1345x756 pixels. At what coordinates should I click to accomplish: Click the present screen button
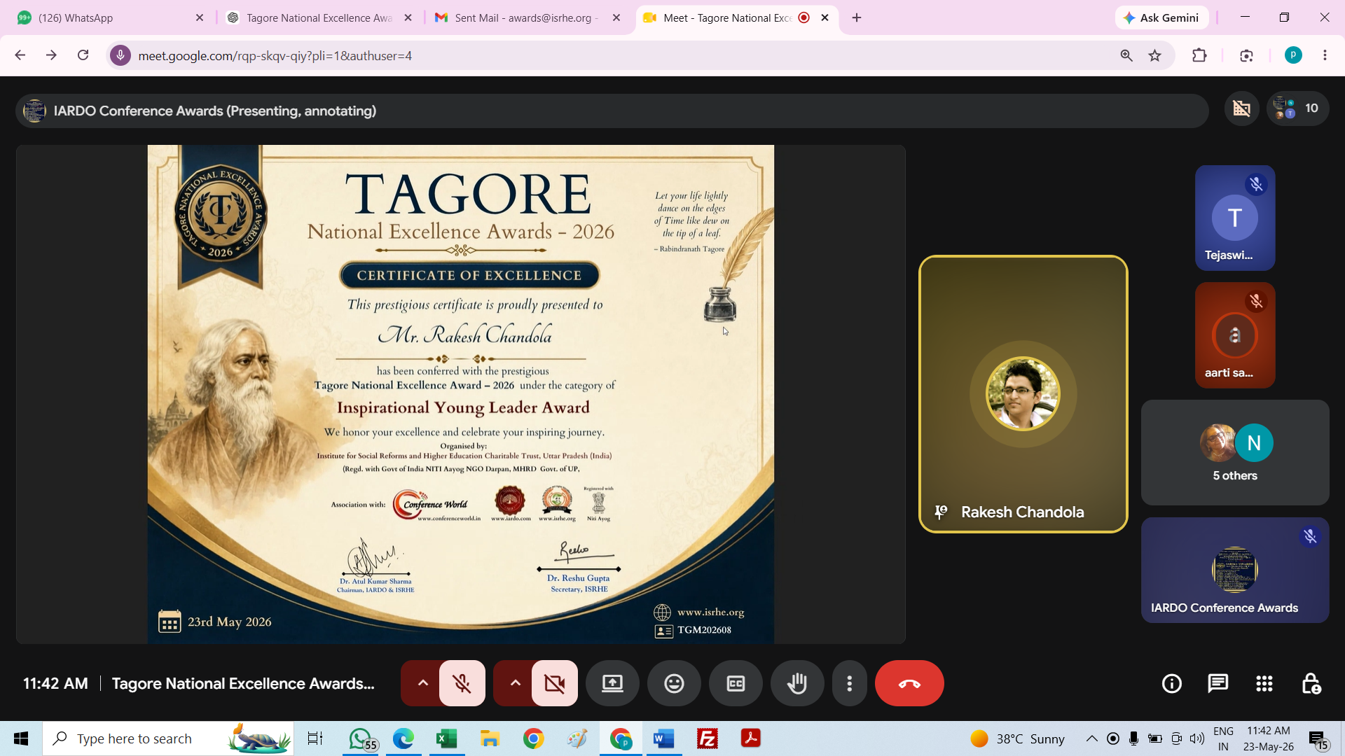(x=612, y=683)
